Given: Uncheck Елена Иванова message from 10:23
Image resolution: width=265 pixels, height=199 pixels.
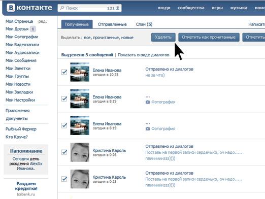Looking at the screenshot, I should (64, 72).
